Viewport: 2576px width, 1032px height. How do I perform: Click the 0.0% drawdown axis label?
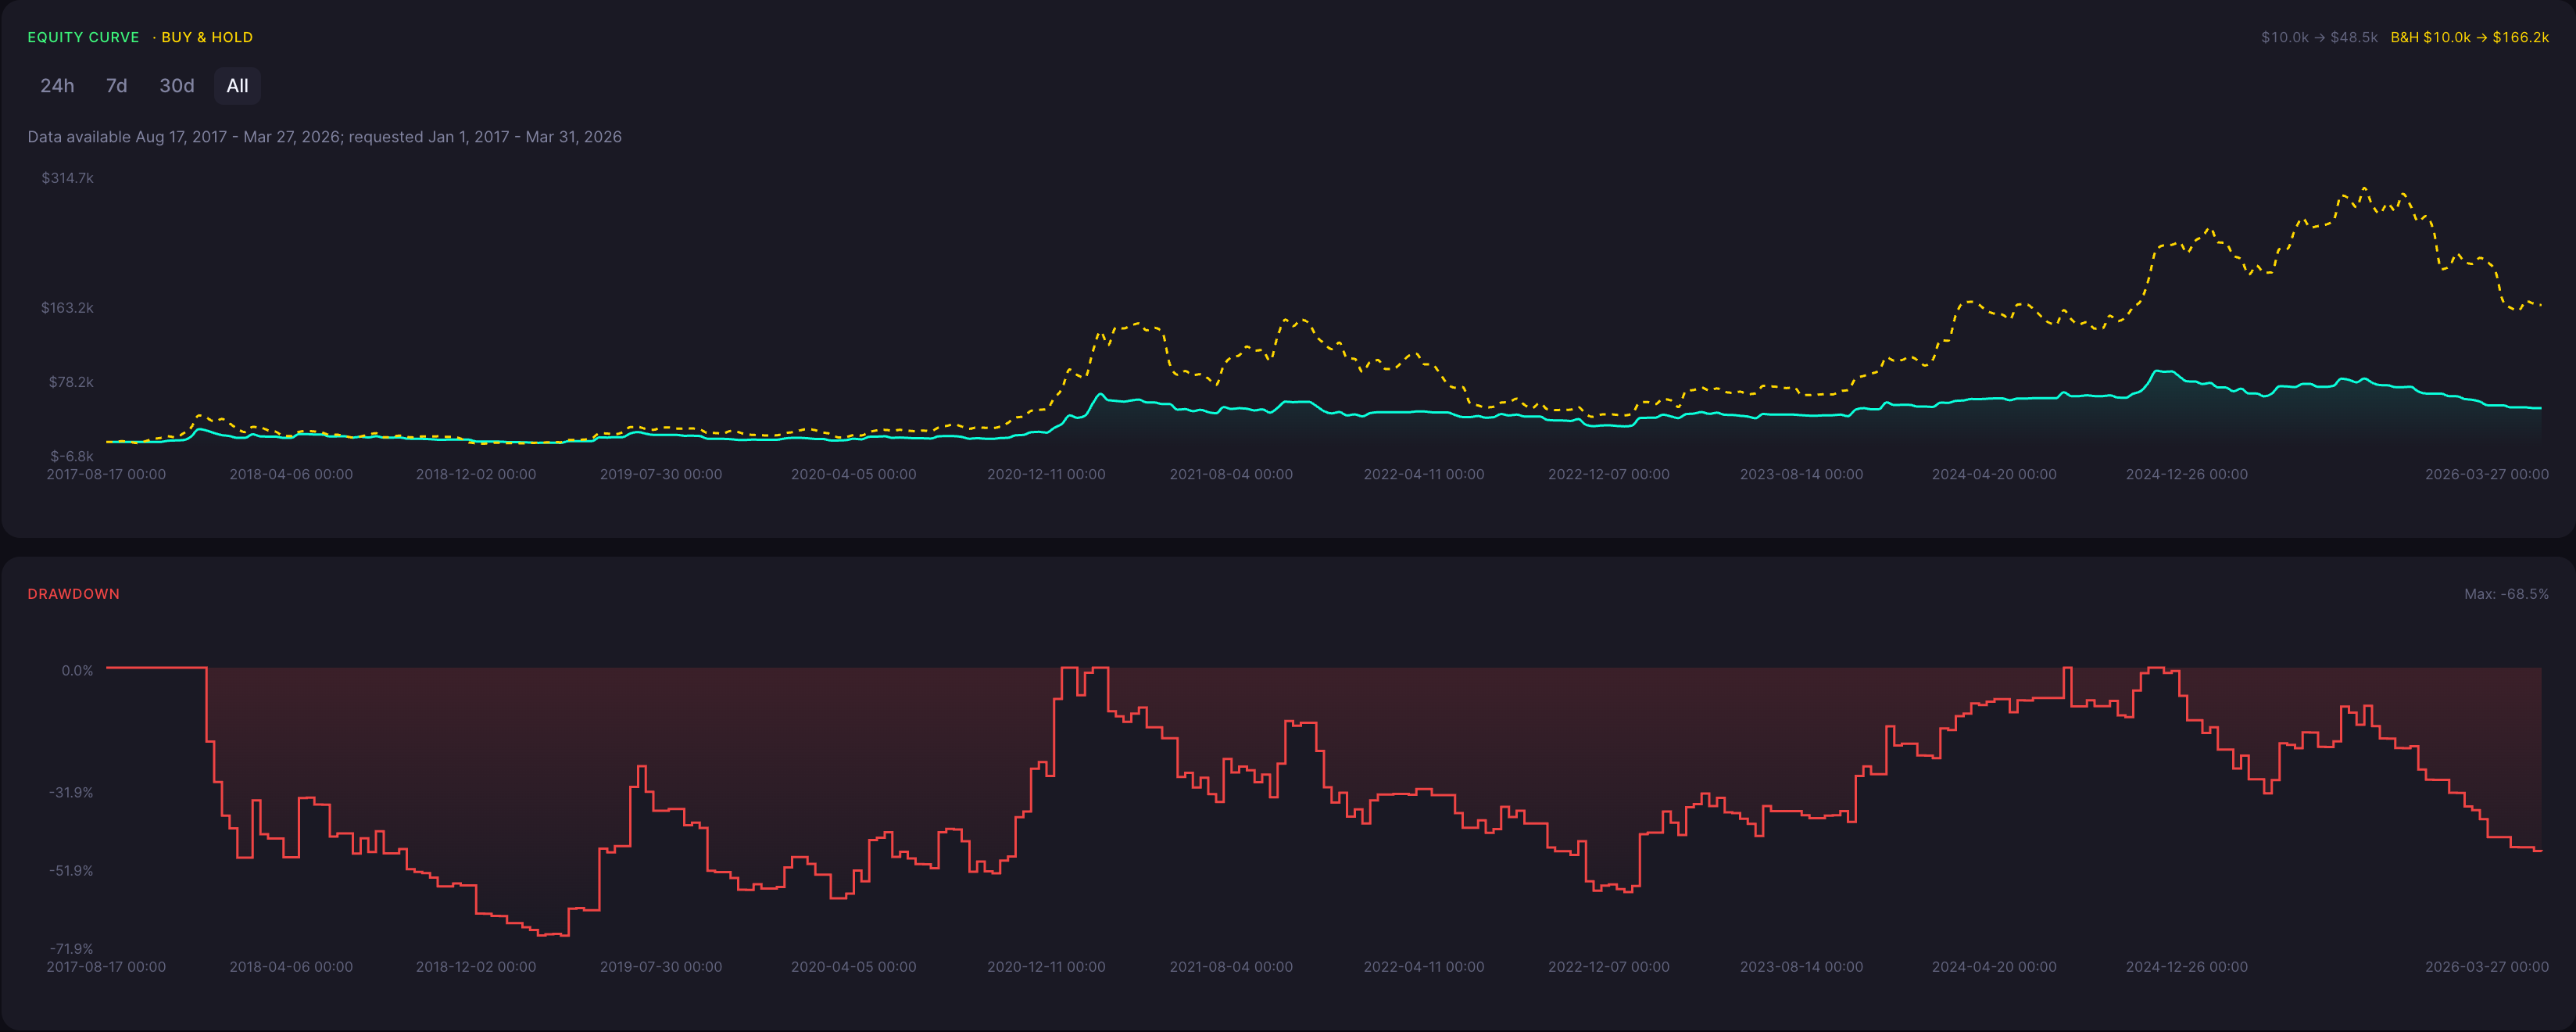(x=77, y=671)
